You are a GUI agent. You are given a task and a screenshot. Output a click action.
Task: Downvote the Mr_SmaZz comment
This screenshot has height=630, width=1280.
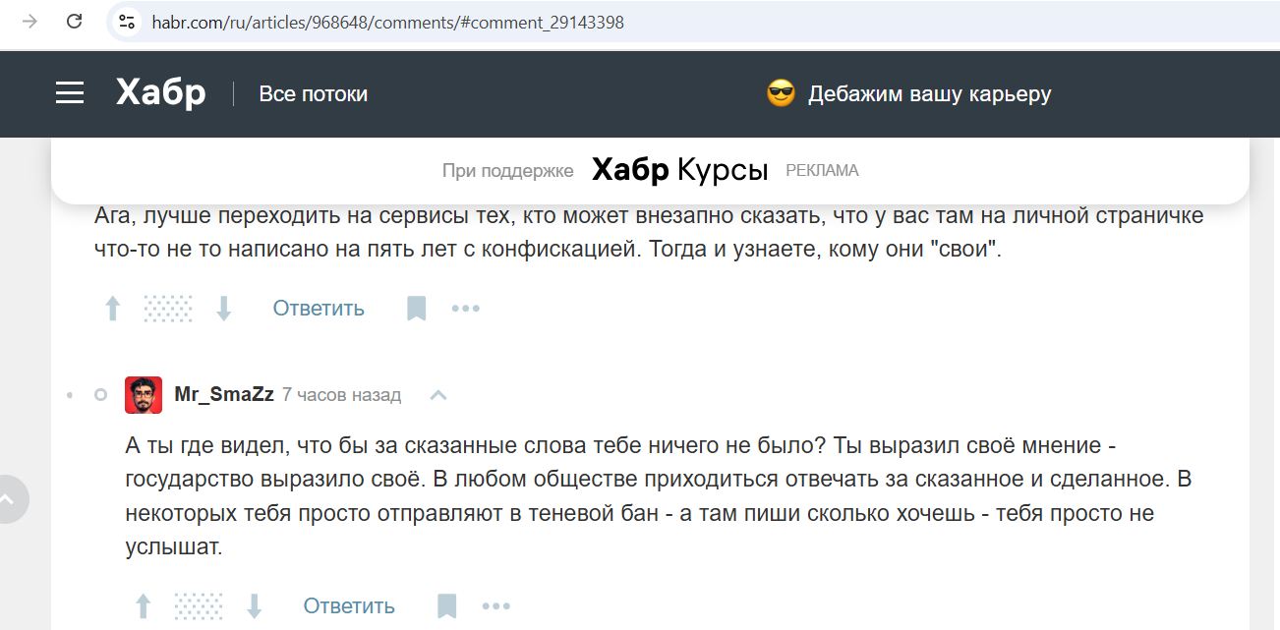pyautogui.click(x=255, y=605)
